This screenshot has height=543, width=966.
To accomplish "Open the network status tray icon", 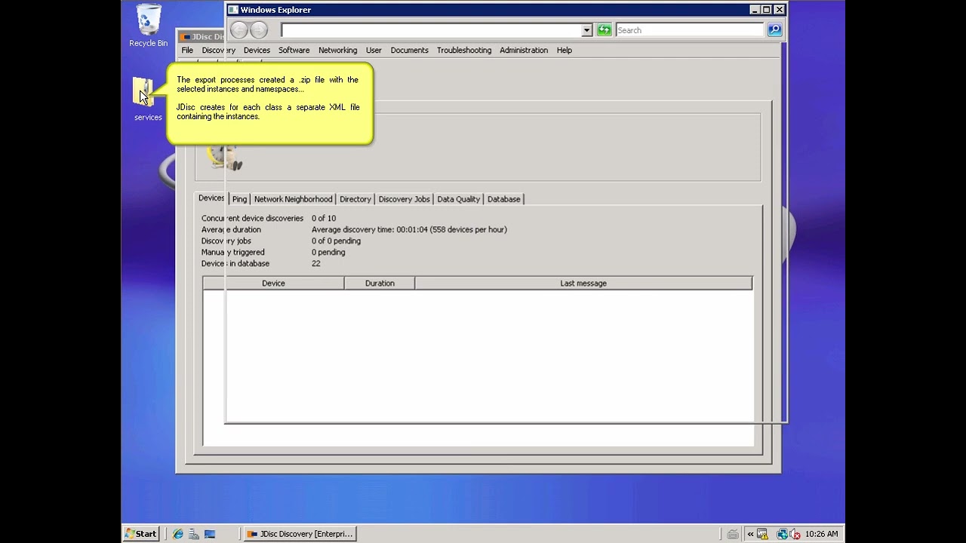I will click(783, 534).
